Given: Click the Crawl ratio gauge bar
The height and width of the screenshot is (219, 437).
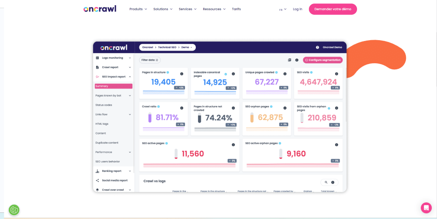Looking at the screenshot, I should coord(150,117).
